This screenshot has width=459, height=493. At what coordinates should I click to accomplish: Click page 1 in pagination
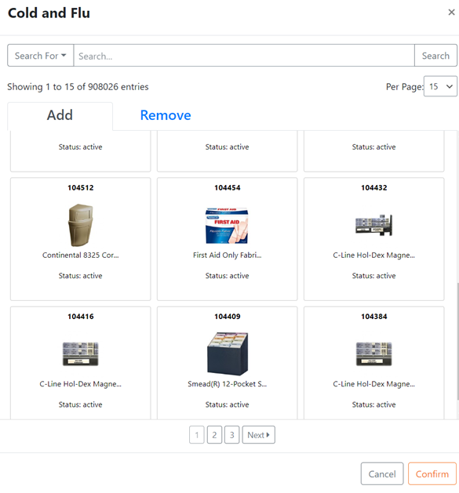click(197, 435)
